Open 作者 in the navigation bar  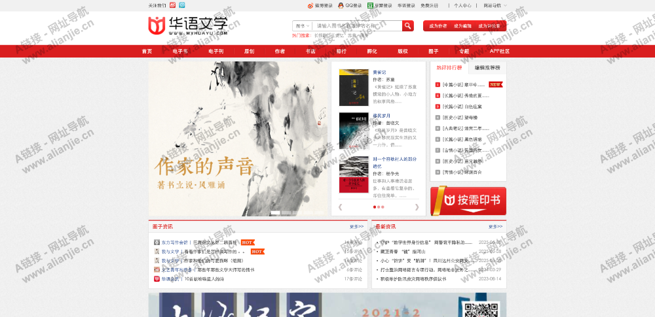pyautogui.click(x=280, y=51)
